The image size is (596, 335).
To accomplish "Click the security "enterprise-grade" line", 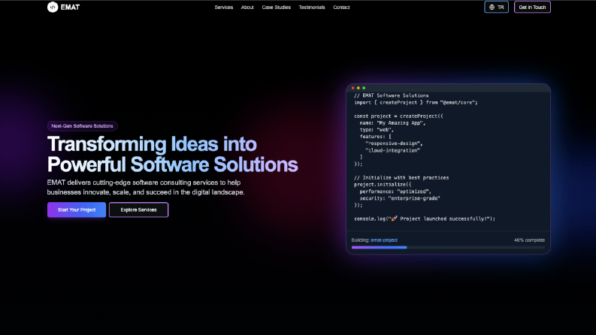I will click(400, 198).
